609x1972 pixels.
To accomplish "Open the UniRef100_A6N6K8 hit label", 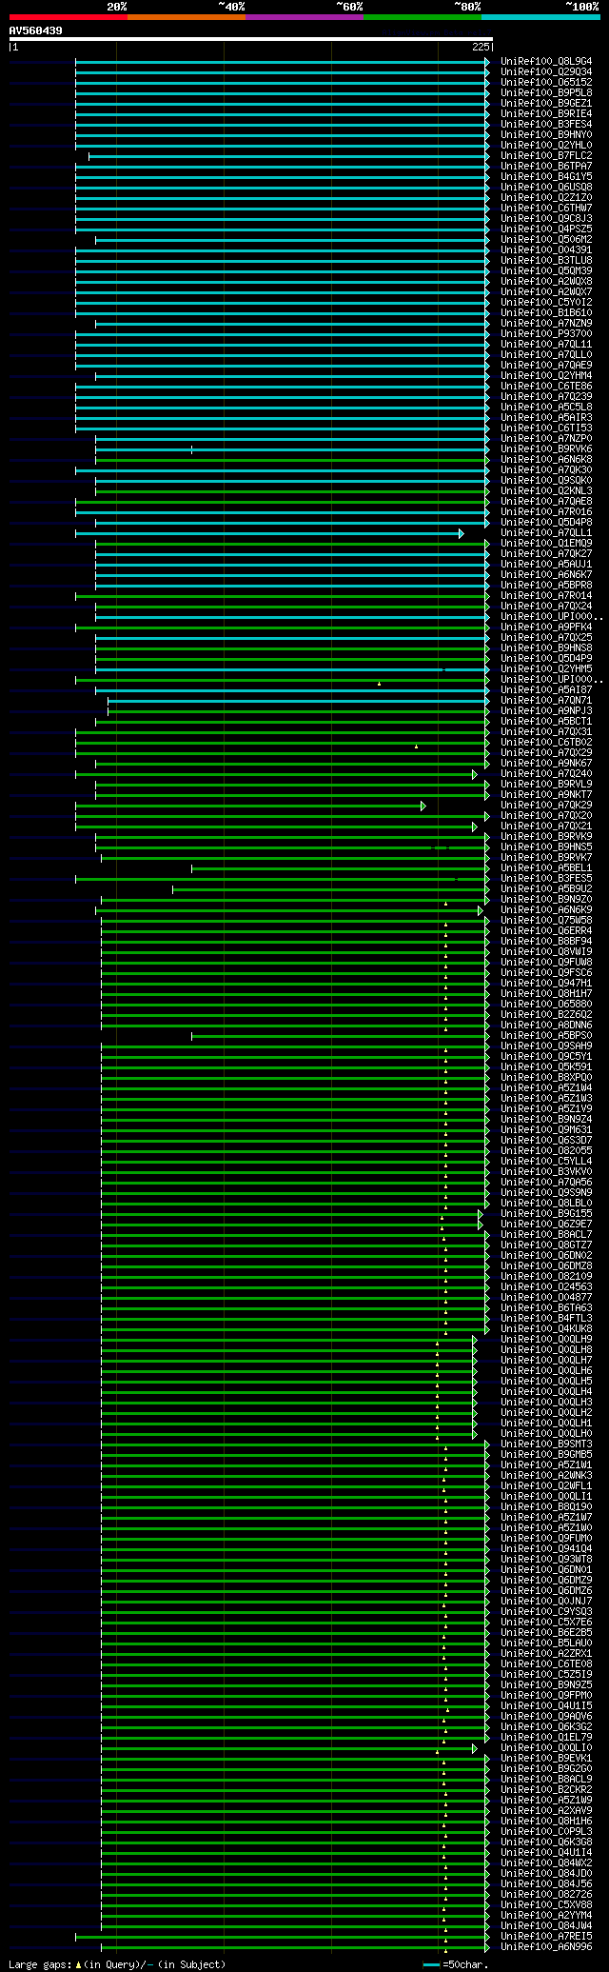I will click(x=546, y=460).
